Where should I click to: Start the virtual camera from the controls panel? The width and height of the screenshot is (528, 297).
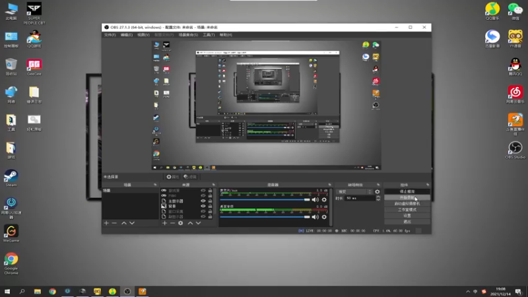pyautogui.click(x=407, y=203)
